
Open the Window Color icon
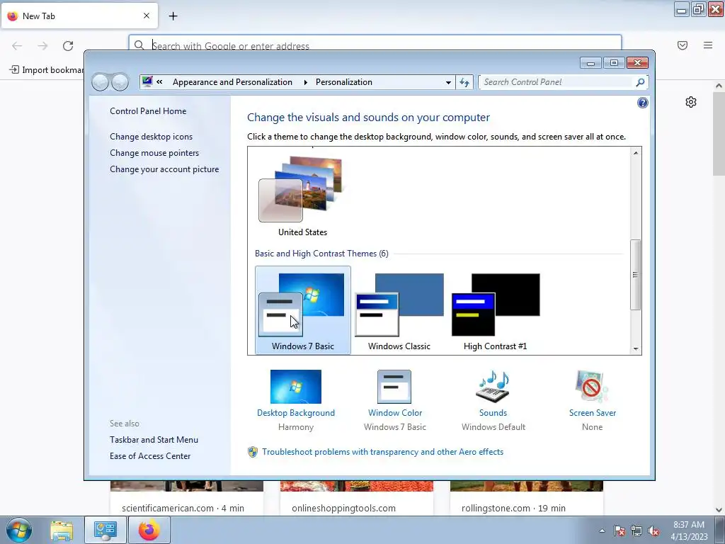click(394, 387)
